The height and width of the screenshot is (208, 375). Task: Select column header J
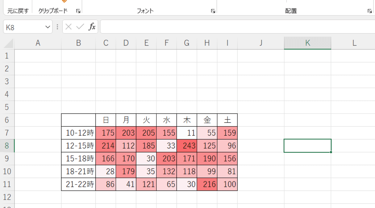[x=261, y=43]
